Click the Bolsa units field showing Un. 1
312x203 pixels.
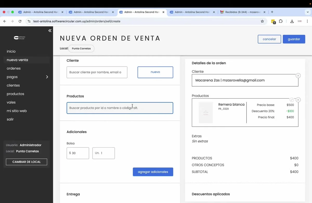[103, 153]
